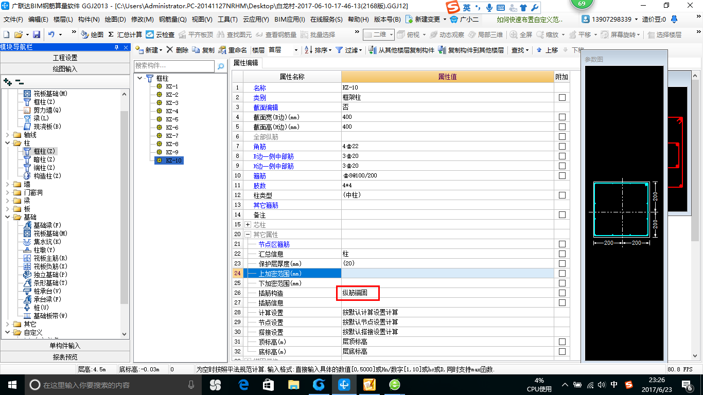This screenshot has width=703, height=395.
Task: Expand the 墙 folder in navigator
Action: click(7, 184)
